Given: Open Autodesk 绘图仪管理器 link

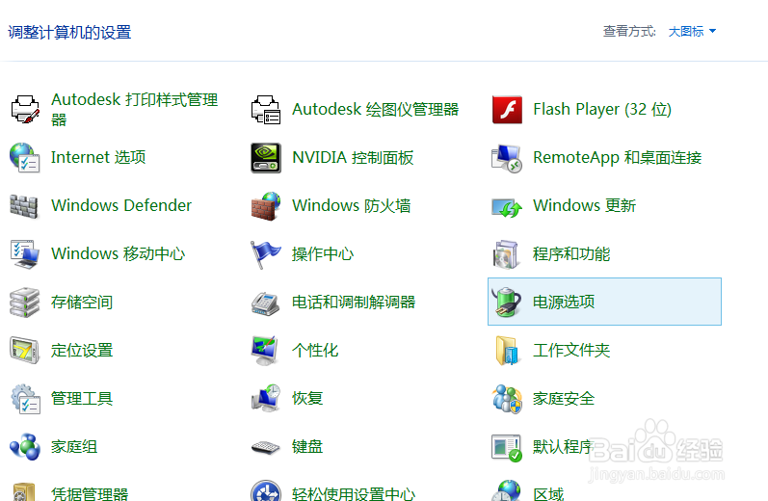Looking at the screenshot, I should tap(375, 109).
